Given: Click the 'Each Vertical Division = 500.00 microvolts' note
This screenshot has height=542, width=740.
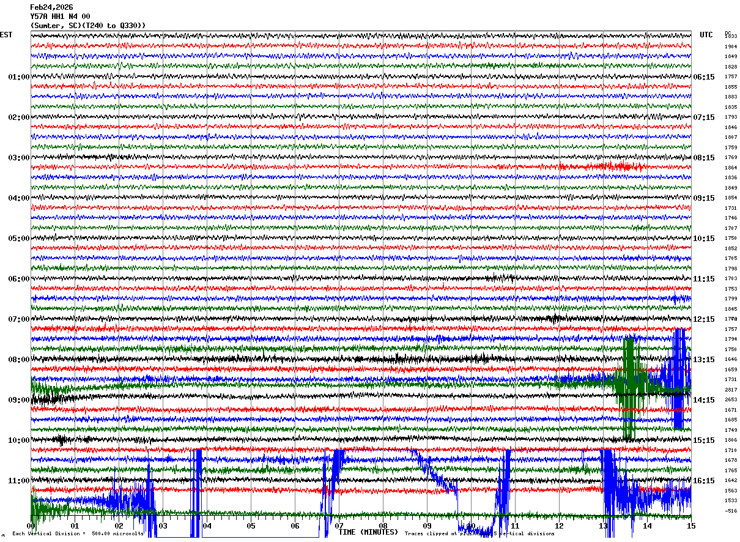Looking at the screenshot, I should click(x=78, y=534).
